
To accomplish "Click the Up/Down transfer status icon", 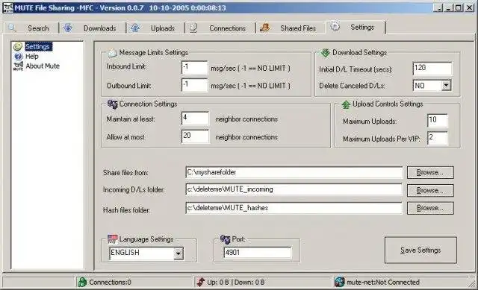I will (x=201, y=282).
